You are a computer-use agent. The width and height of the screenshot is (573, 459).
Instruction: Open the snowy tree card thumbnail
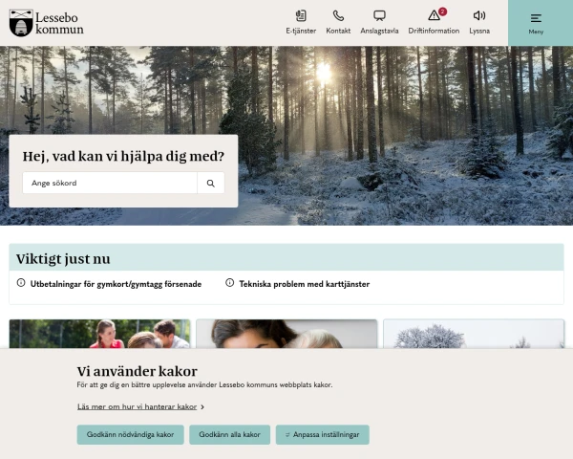(474, 334)
